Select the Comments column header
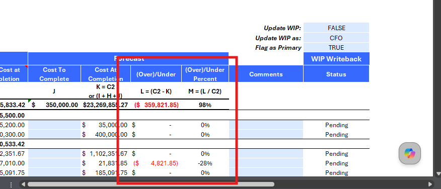The height and width of the screenshot is (189, 441). pos(266,74)
